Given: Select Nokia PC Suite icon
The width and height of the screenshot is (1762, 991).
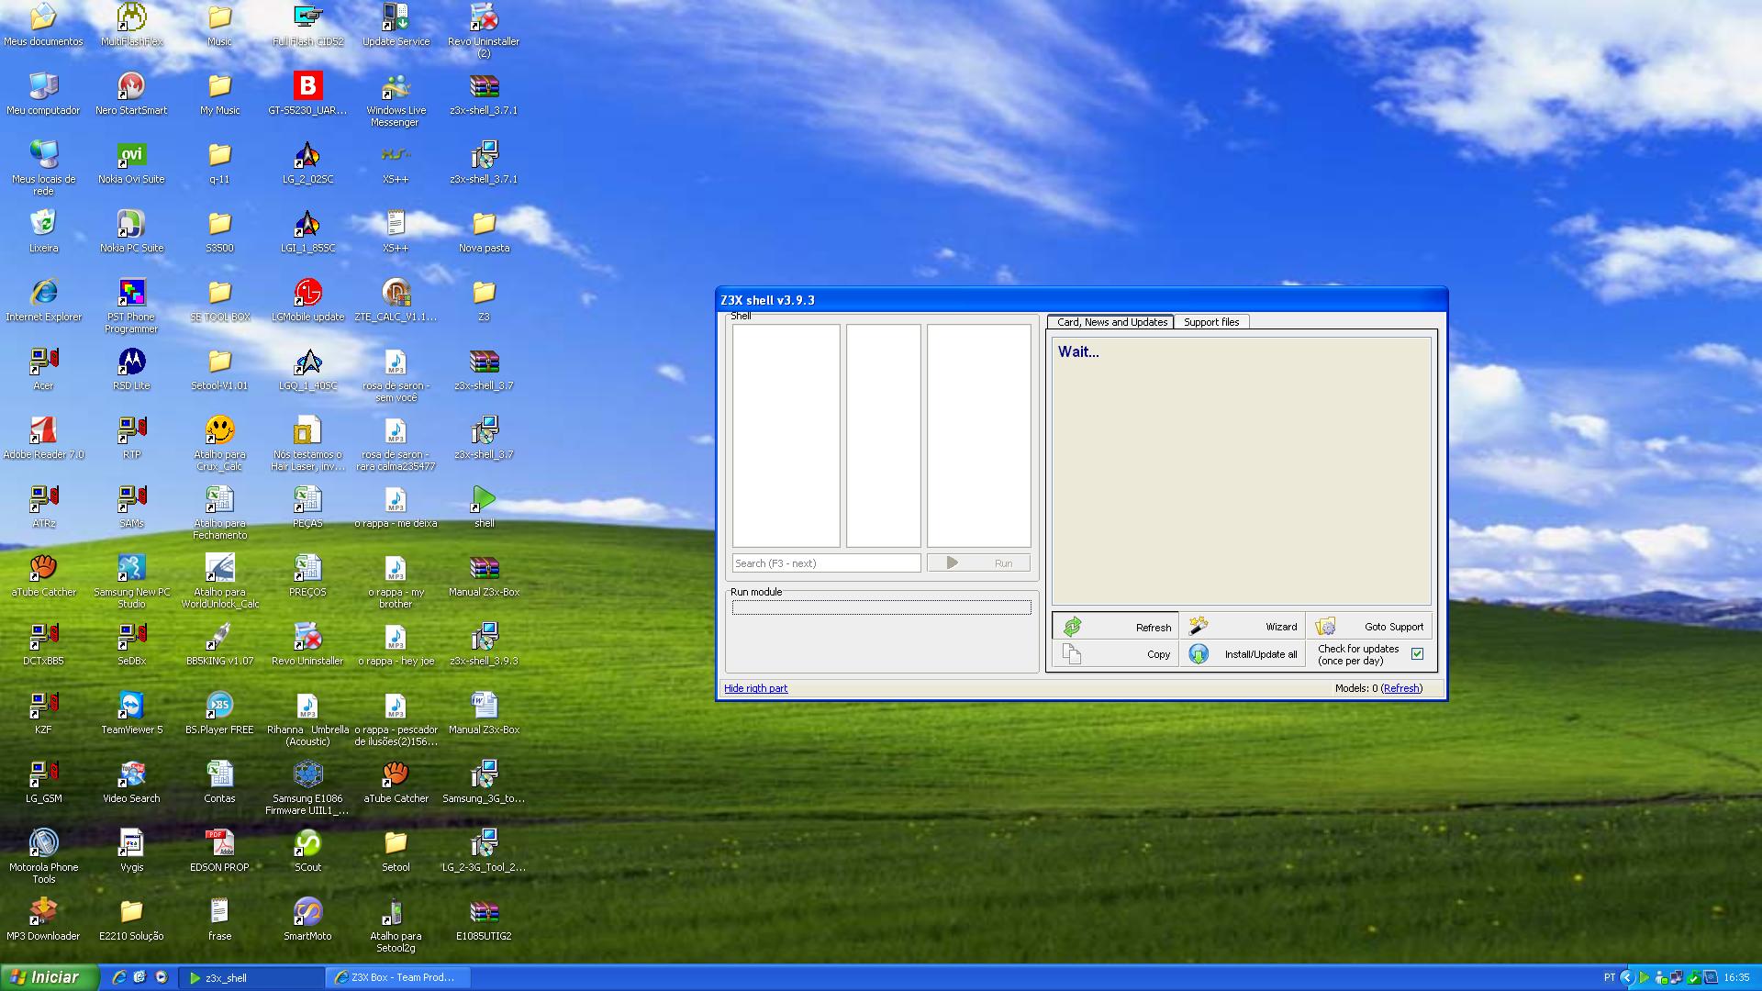Looking at the screenshot, I should tap(131, 231).
